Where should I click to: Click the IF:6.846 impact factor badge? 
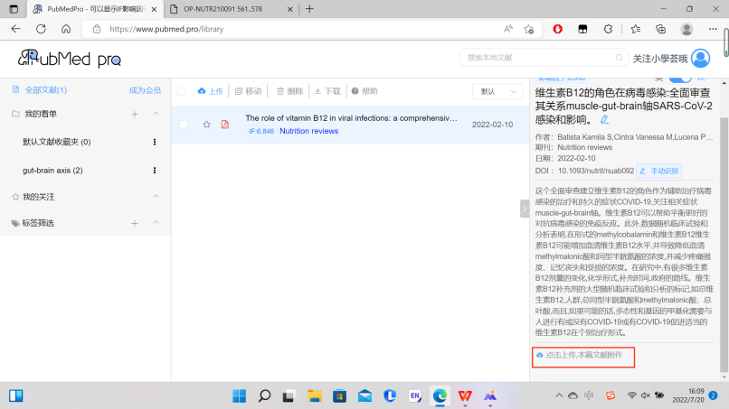[x=261, y=132]
